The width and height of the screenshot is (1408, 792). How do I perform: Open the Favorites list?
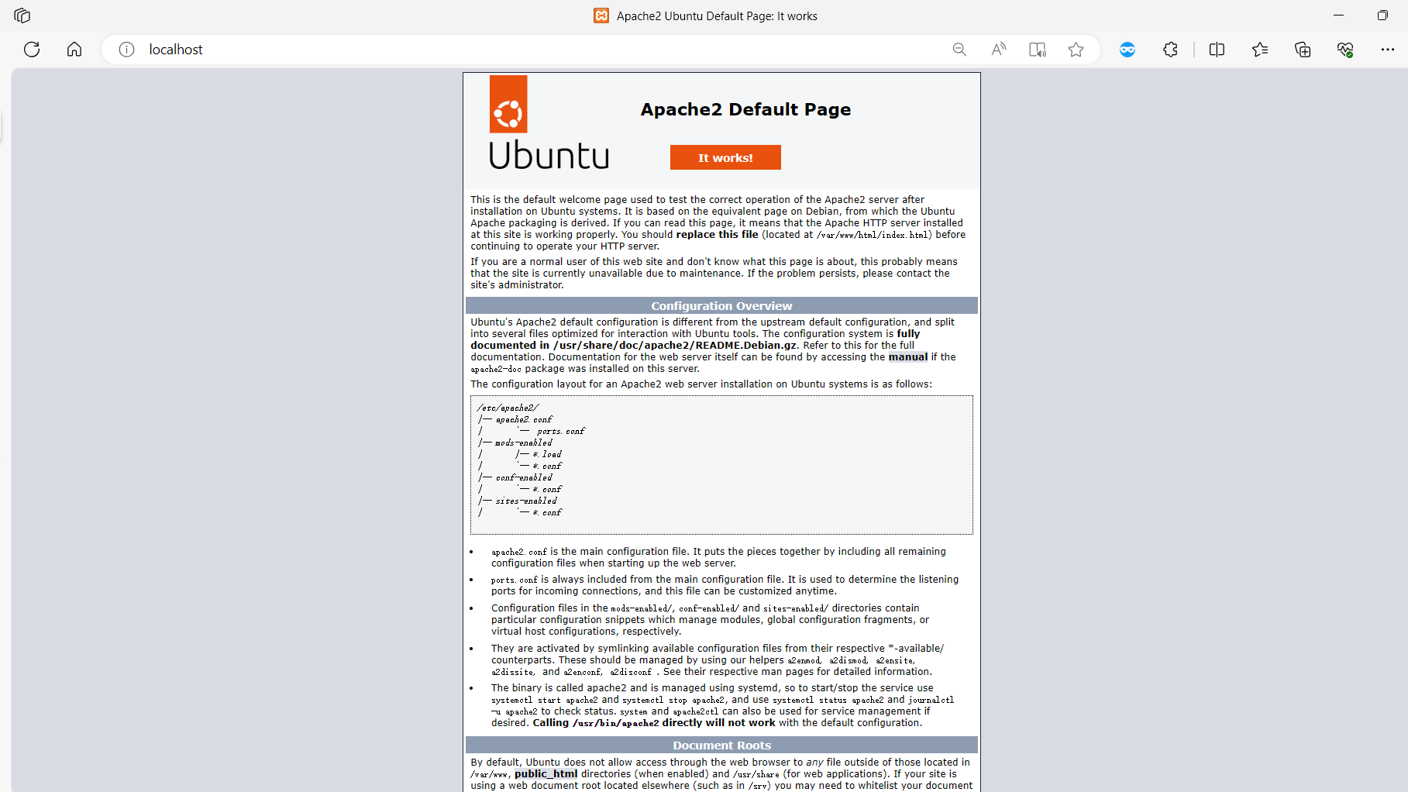(x=1260, y=50)
